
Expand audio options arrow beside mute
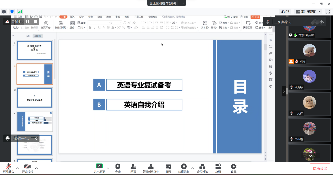[x=17, y=168]
